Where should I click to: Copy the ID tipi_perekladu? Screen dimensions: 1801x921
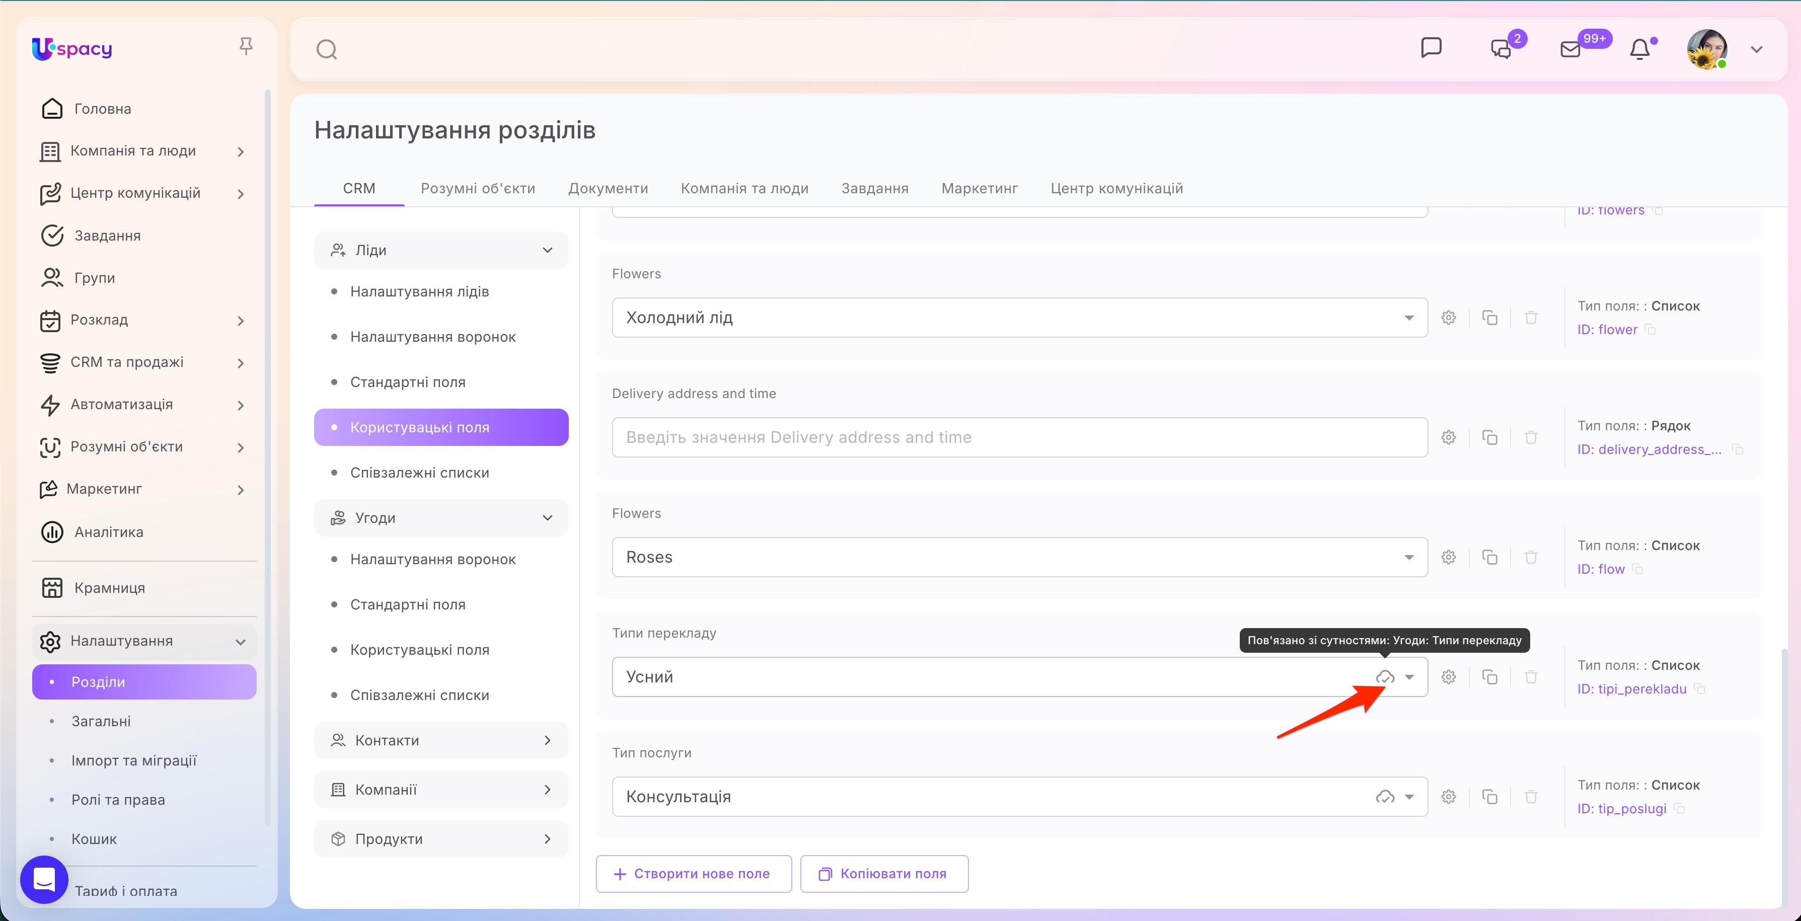tap(1700, 689)
